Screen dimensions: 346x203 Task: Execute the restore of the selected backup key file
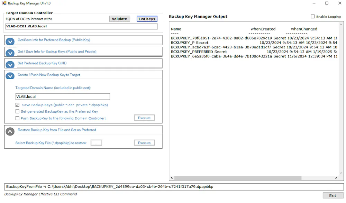coord(144,142)
